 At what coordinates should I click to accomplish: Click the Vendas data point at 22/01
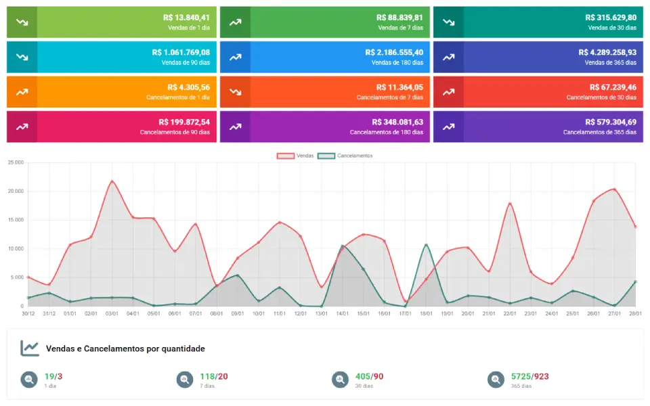pos(510,204)
